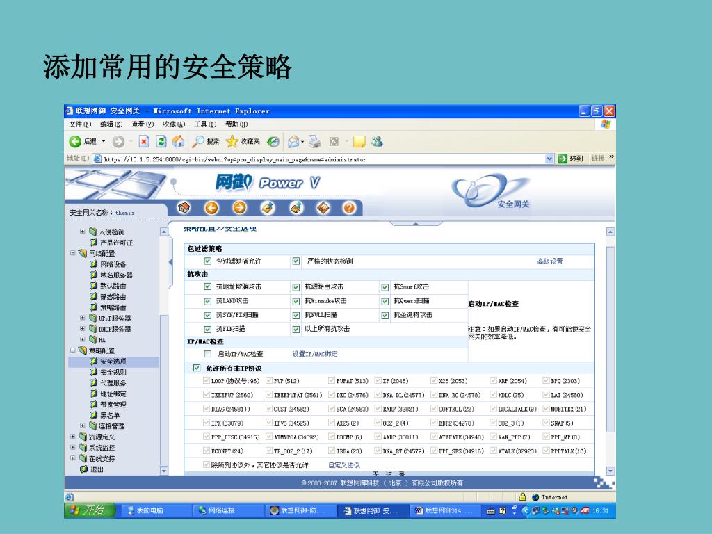Click the language bar help question icon
The height and width of the screenshot is (534, 712).
coord(502,510)
